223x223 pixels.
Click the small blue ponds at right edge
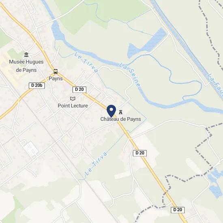click(x=216, y=183)
